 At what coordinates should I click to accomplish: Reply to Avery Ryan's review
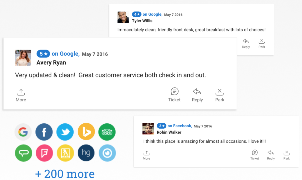tap(197, 95)
